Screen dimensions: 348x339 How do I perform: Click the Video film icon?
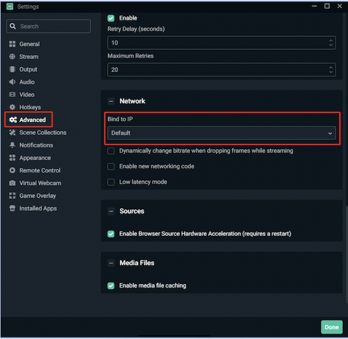click(x=12, y=94)
